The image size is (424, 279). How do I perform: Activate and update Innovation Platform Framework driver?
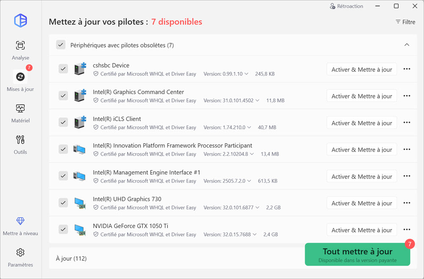[362, 150]
